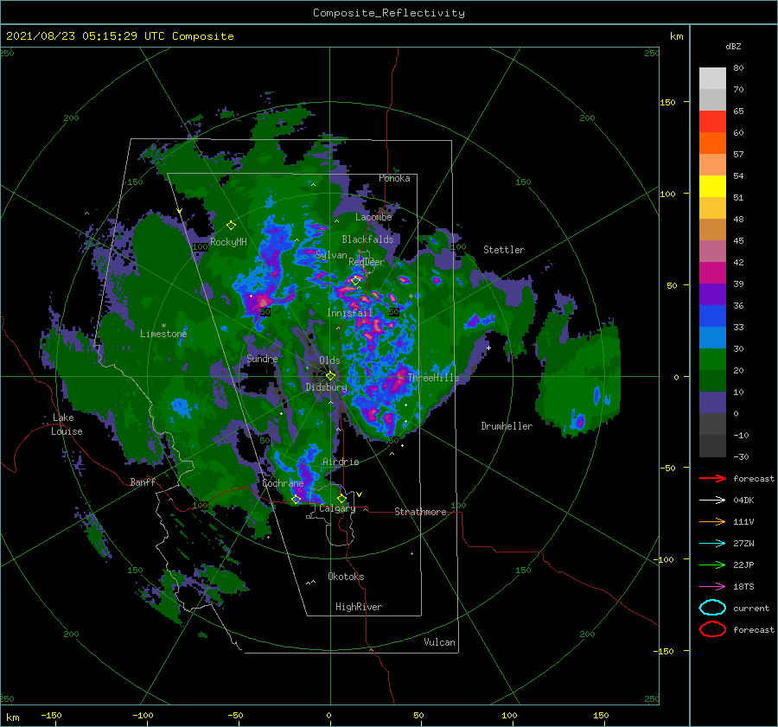Click the Ponoka town label

(x=394, y=178)
